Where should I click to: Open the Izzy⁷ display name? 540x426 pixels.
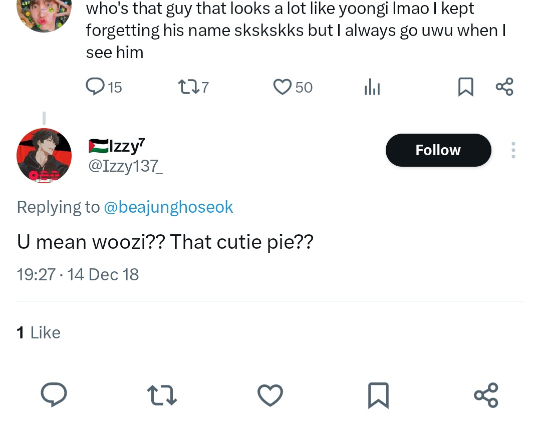pos(117,146)
